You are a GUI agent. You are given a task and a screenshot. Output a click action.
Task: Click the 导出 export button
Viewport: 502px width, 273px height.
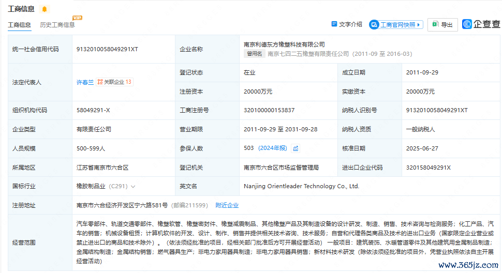point(442,25)
